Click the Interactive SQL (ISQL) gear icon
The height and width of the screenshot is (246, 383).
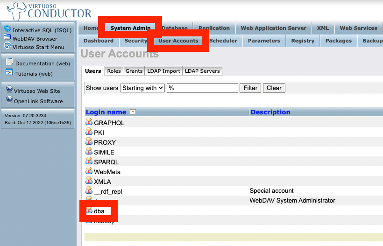pyautogui.click(x=7, y=28)
